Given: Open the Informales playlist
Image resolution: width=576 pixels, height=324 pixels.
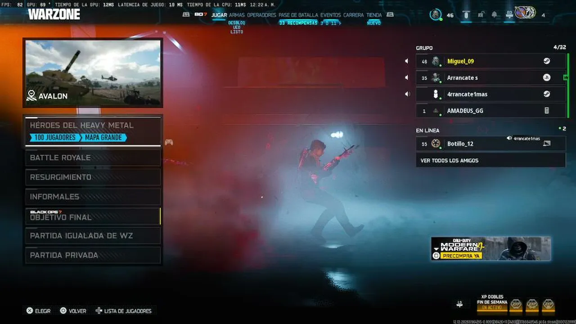Looking at the screenshot, I should 93,197.
